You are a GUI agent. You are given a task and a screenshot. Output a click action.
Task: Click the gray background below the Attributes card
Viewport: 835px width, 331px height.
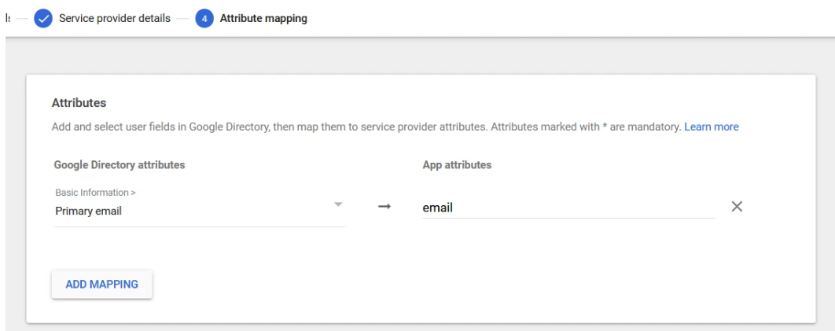tap(417, 326)
